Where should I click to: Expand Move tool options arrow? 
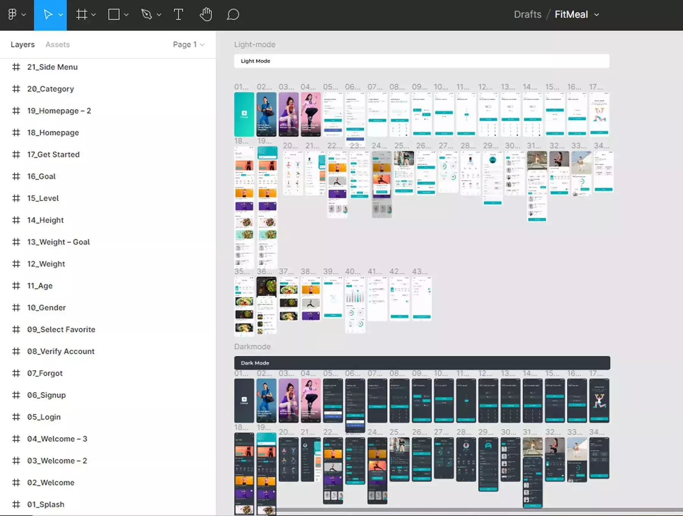pos(61,15)
